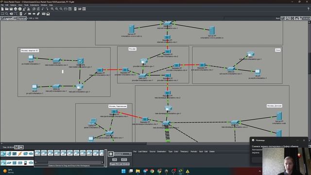
Task: Switch to the Logical workspace tab
Action: point(6,18)
